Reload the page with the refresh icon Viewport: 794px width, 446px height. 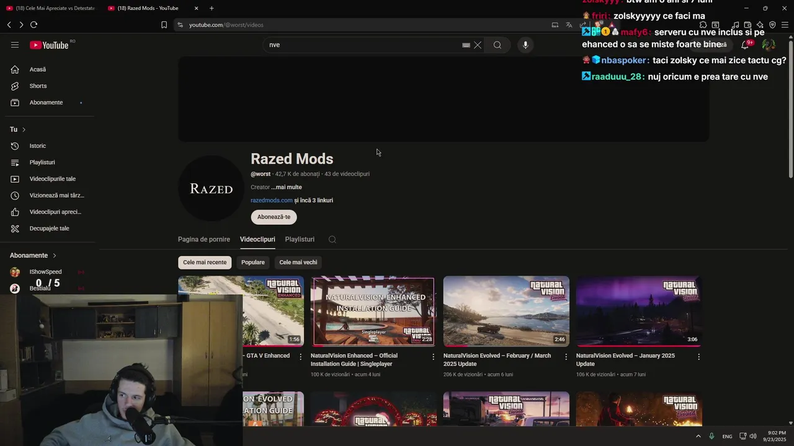coord(33,25)
